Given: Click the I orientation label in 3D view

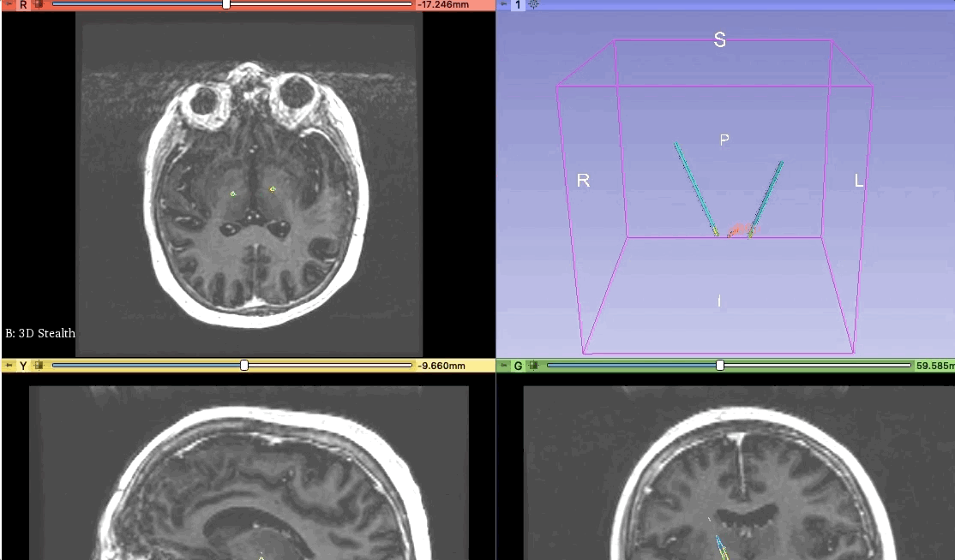Looking at the screenshot, I should coord(719,301).
